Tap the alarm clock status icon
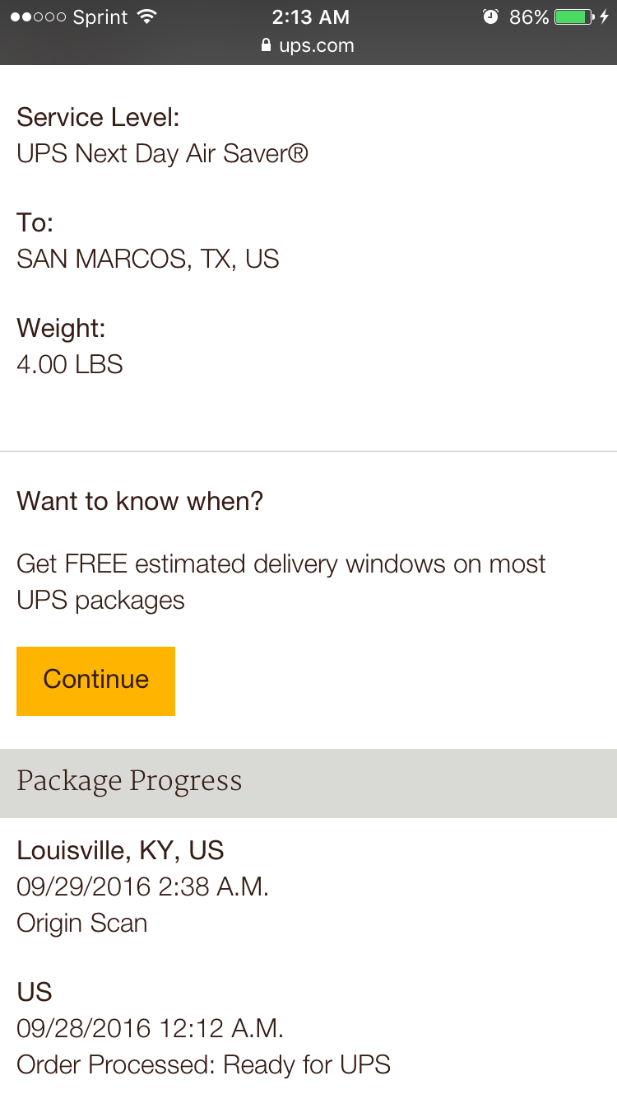The width and height of the screenshot is (617, 1099). point(490,16)
